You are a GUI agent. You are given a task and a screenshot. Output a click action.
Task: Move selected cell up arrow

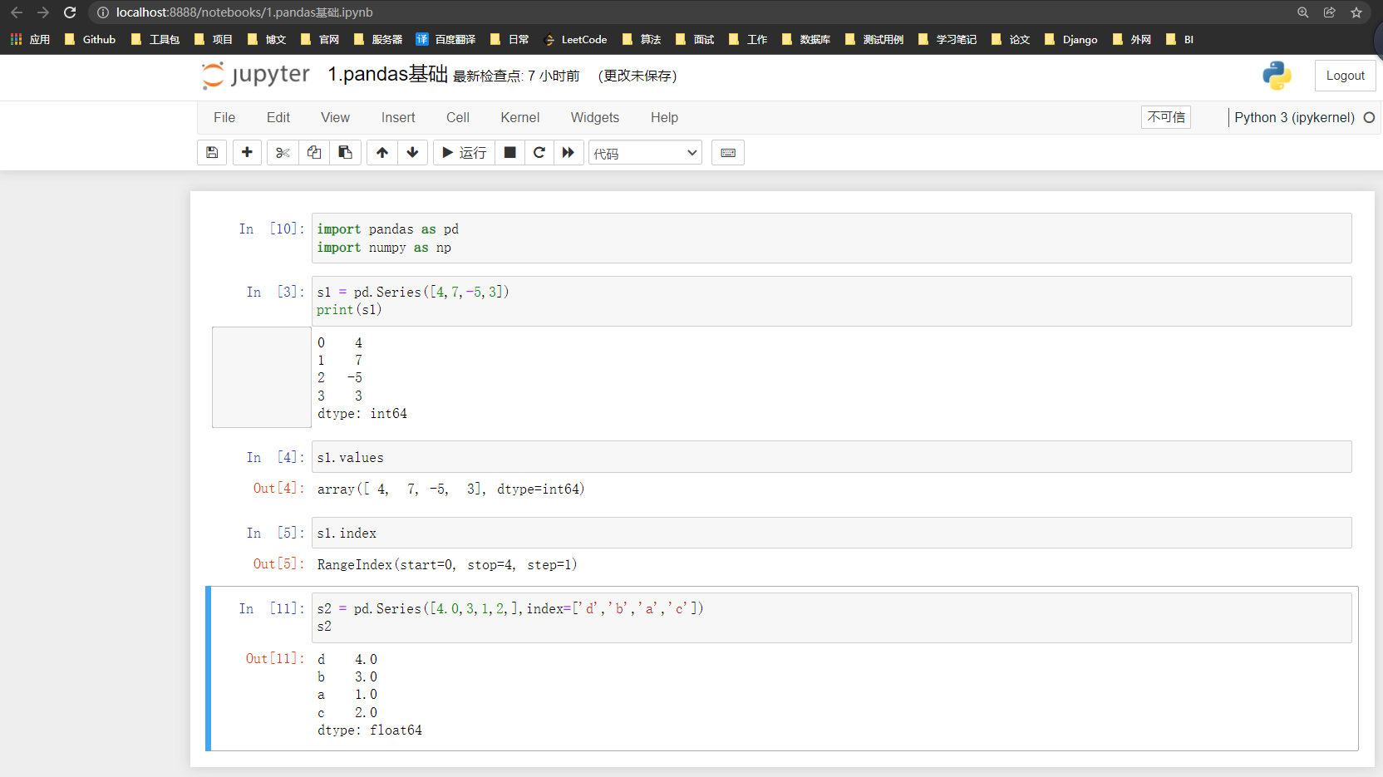382,153
